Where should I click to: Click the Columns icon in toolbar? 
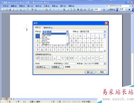(x=78, y=10)
